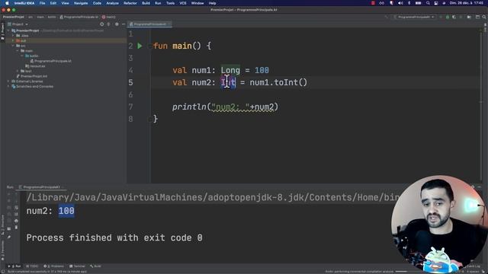Click the pin tab icon in Run sidebar
Viewport: 488px width, 274px height.
[9, 237]
